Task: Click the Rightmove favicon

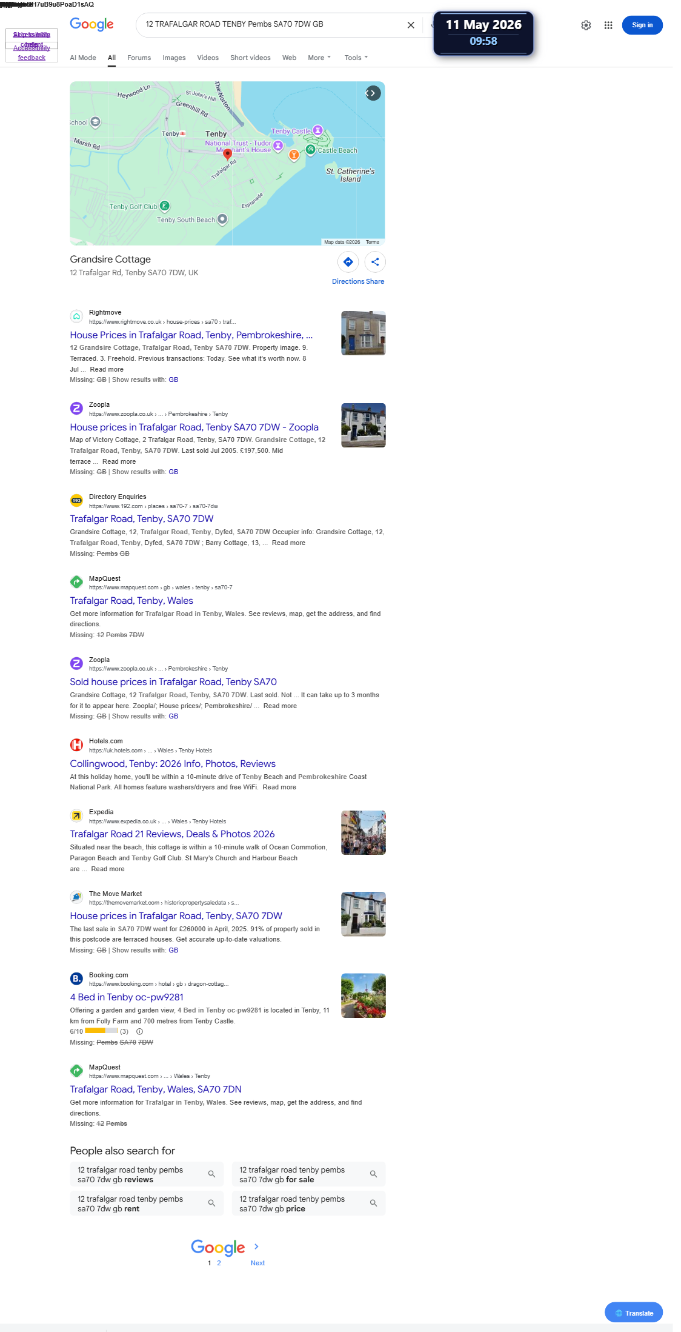Action: tap(76, 316)
